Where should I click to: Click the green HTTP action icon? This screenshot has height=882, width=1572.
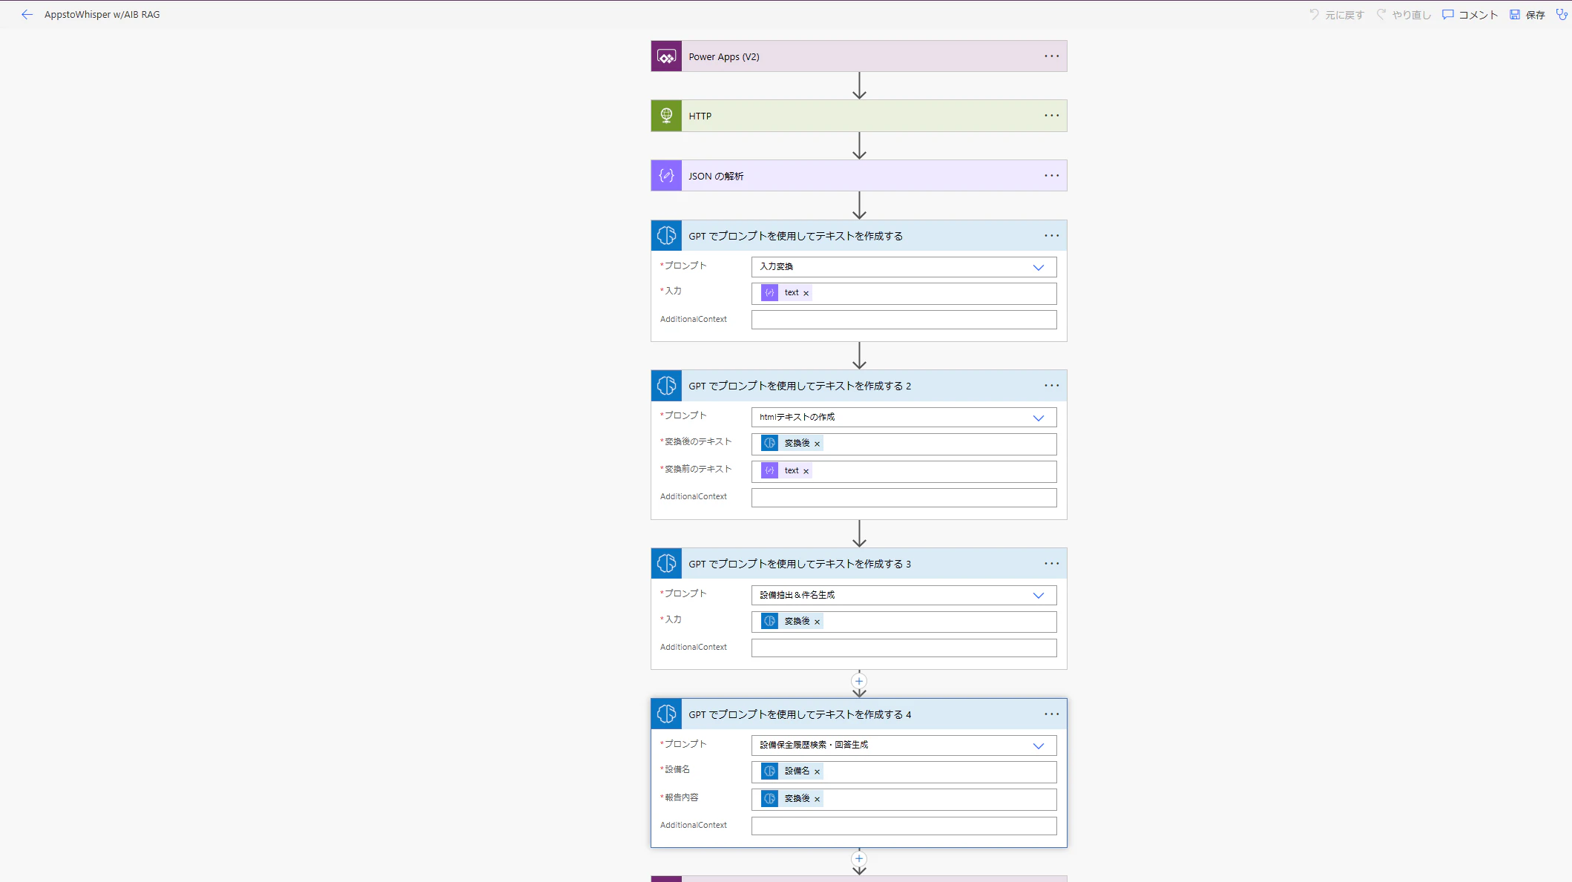(x=666, y=116)
